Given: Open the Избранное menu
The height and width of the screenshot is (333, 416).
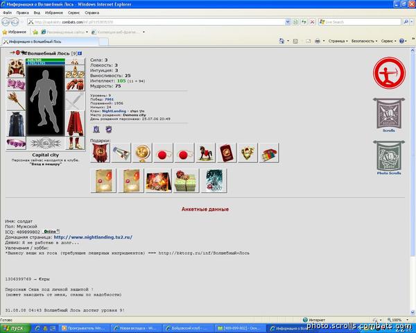Looking at the screenshot, I should tap(54, 12).
